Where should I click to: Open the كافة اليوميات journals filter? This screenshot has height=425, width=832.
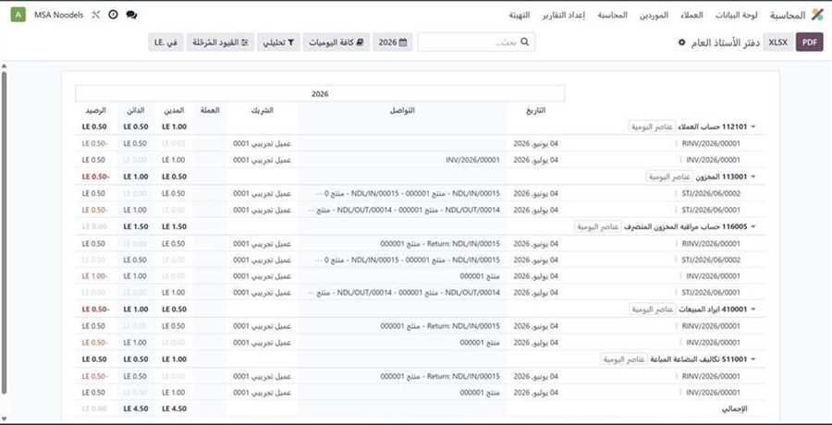coord(336,42)
